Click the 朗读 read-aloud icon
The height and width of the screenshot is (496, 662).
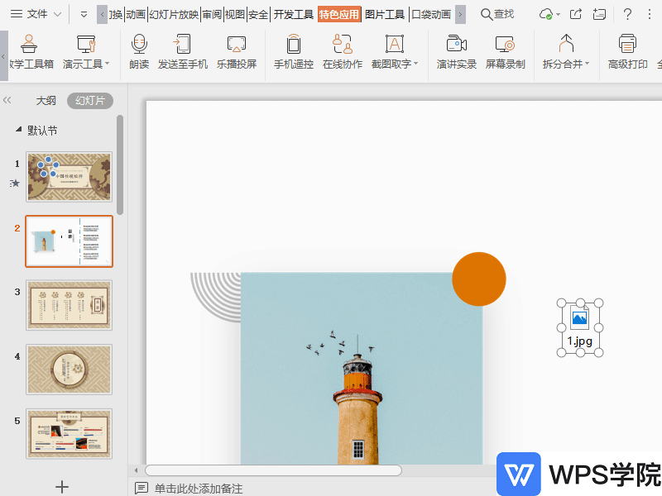click(x=138, y=51)
